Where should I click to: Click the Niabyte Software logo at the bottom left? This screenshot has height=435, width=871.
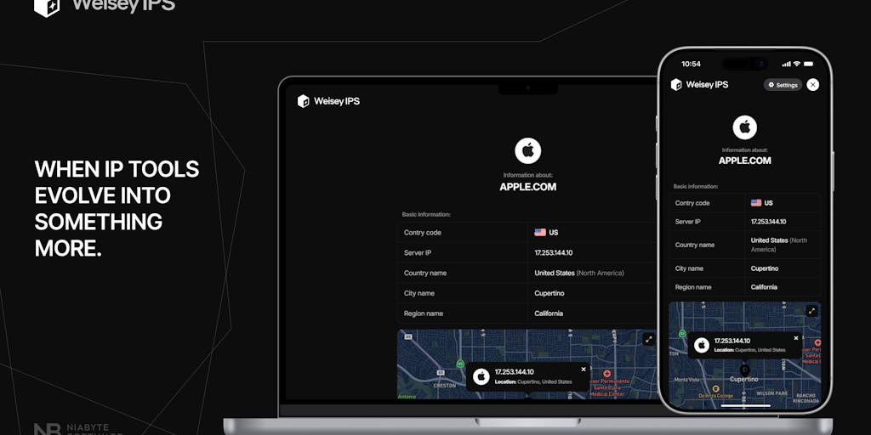pyautogui.click(x=77, y=429)
